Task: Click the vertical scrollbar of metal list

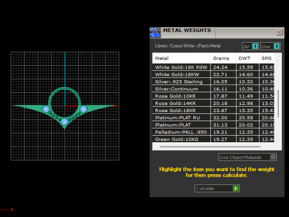Action: click(x=278, y=104)
